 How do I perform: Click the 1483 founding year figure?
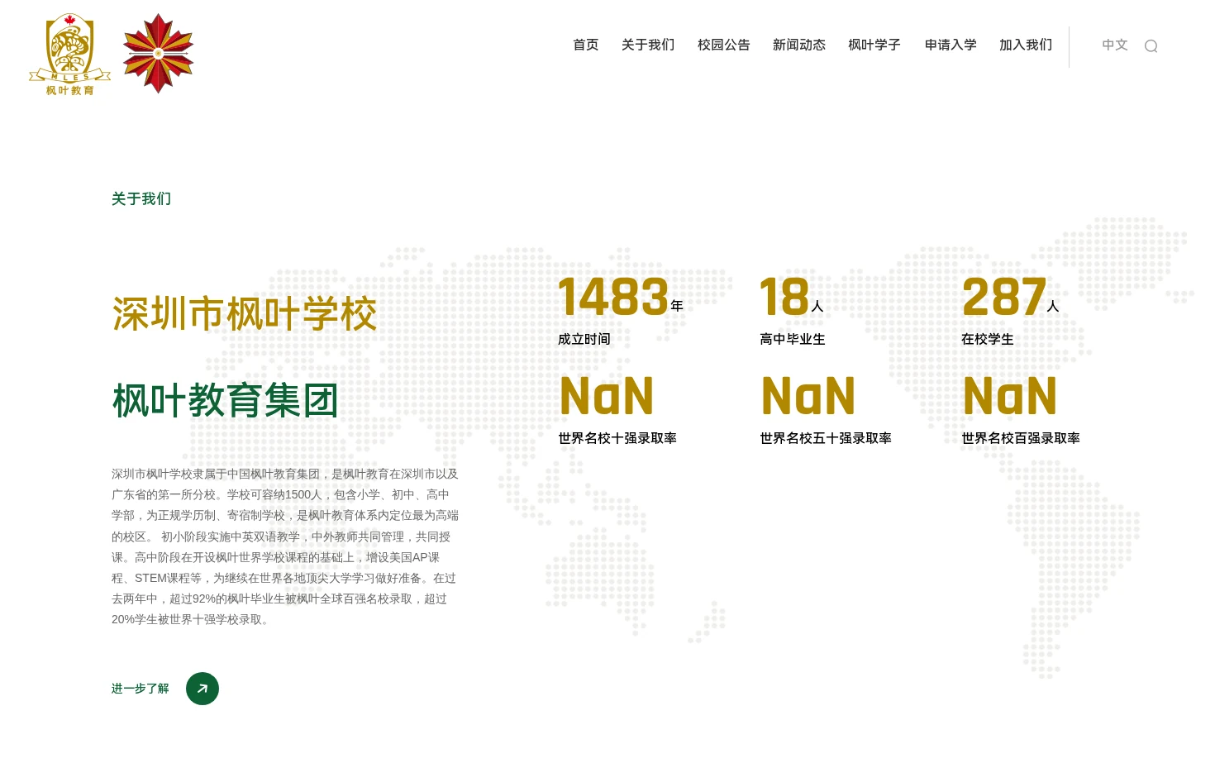tap(613, 297)
